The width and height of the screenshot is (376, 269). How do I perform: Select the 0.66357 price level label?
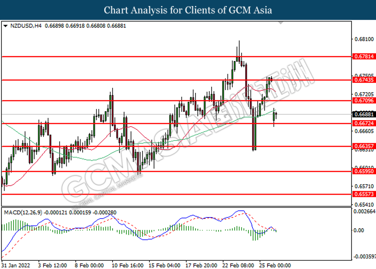[364, 146]
